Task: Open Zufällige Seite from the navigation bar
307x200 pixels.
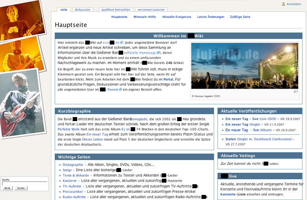Action: [x=240, y=17]
